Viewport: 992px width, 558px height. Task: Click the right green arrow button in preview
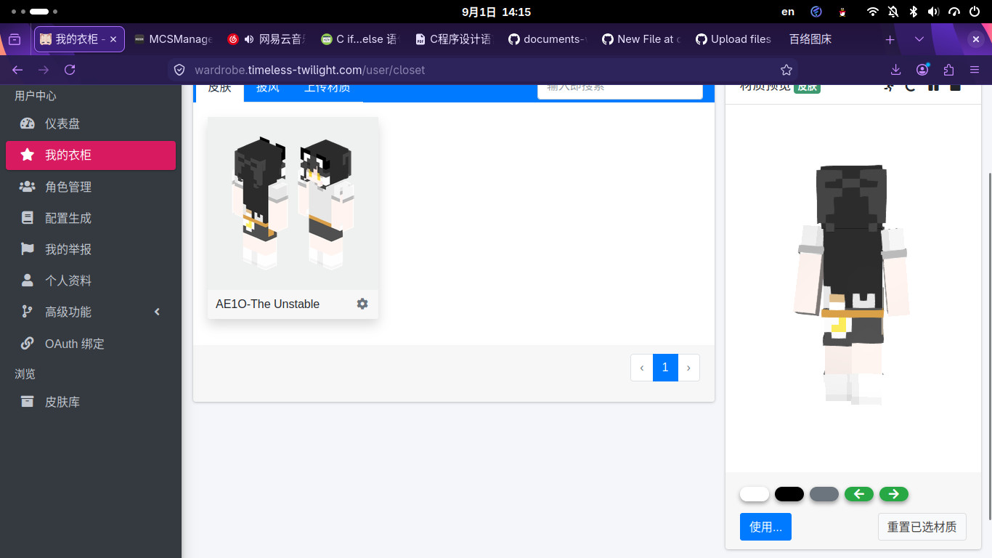[x=894, y=494]
